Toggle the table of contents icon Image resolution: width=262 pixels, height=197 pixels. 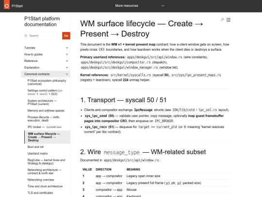[x=229, y=20]
